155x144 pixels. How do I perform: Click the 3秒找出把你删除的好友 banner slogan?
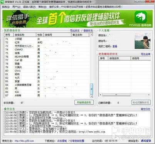[104, 23]
